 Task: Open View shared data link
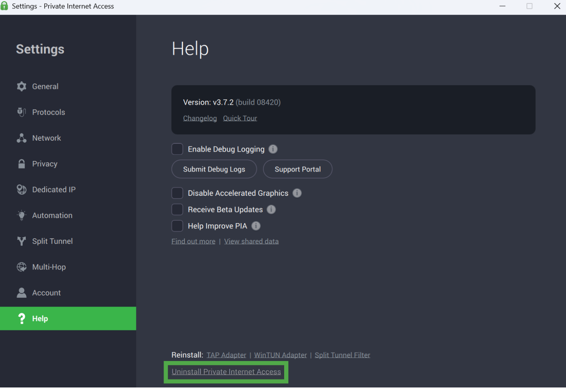point(252,241)
